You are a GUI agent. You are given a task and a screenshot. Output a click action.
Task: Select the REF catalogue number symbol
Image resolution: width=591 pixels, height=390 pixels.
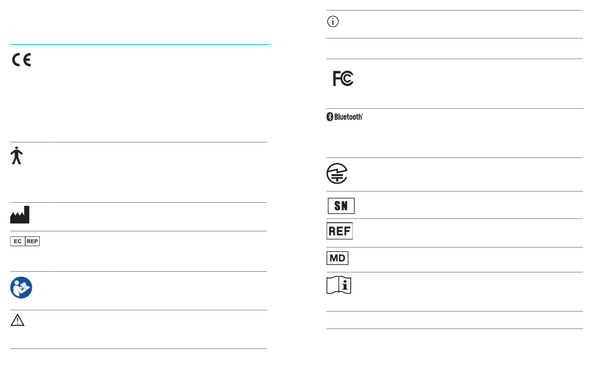point(340,231)
